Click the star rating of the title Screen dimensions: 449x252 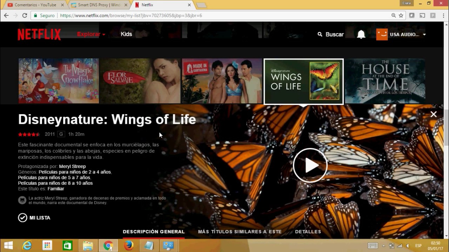pos(29,134)
